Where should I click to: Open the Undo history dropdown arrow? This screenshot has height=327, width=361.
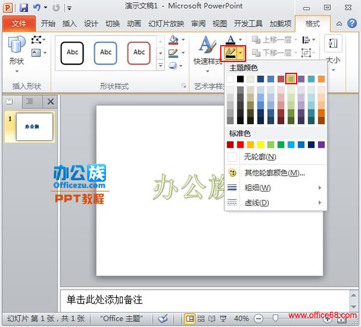point(46,8)
